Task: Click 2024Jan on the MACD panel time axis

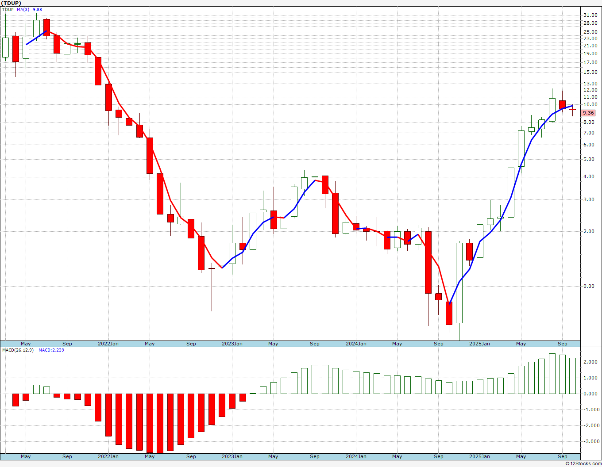Action: 356,456
